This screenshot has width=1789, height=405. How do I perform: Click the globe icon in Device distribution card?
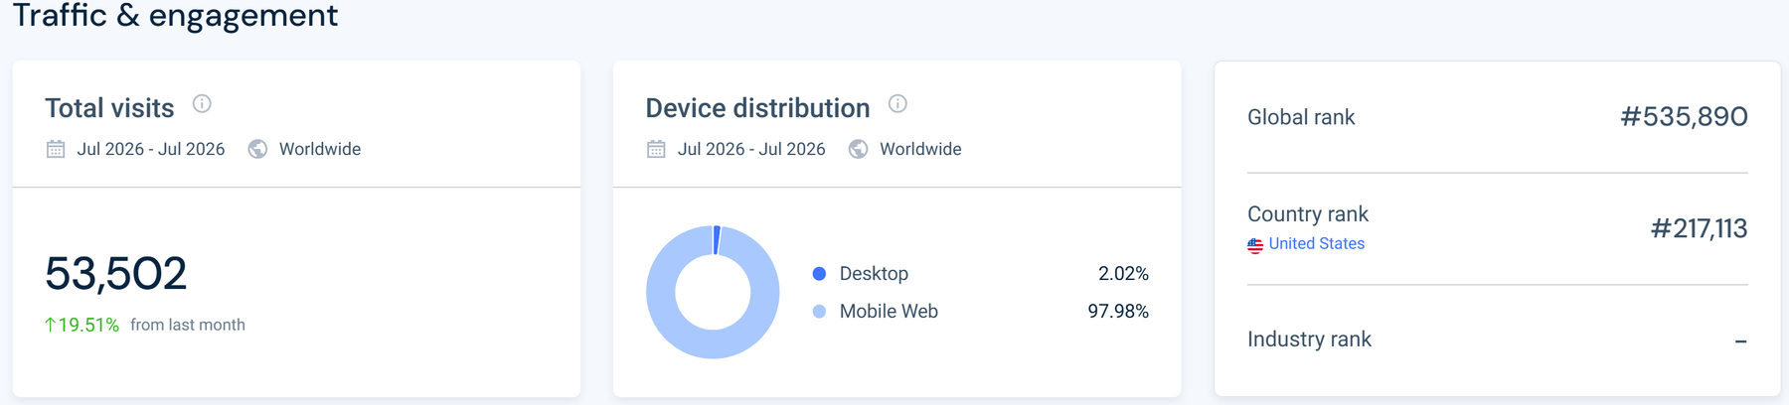tap(858, 149)
